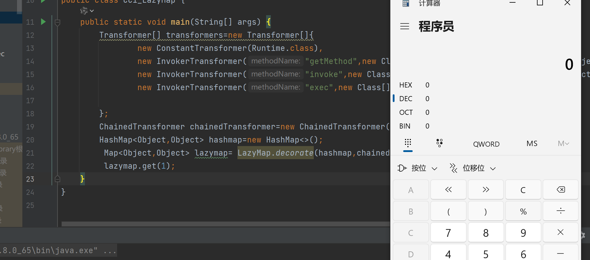Store value with MS memory button

(x=532, y=144)
